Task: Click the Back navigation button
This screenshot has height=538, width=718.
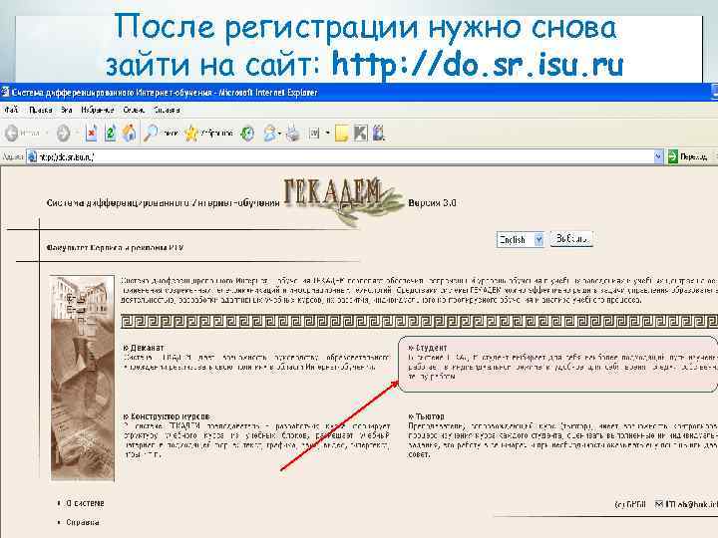Action: click(22, 134)
